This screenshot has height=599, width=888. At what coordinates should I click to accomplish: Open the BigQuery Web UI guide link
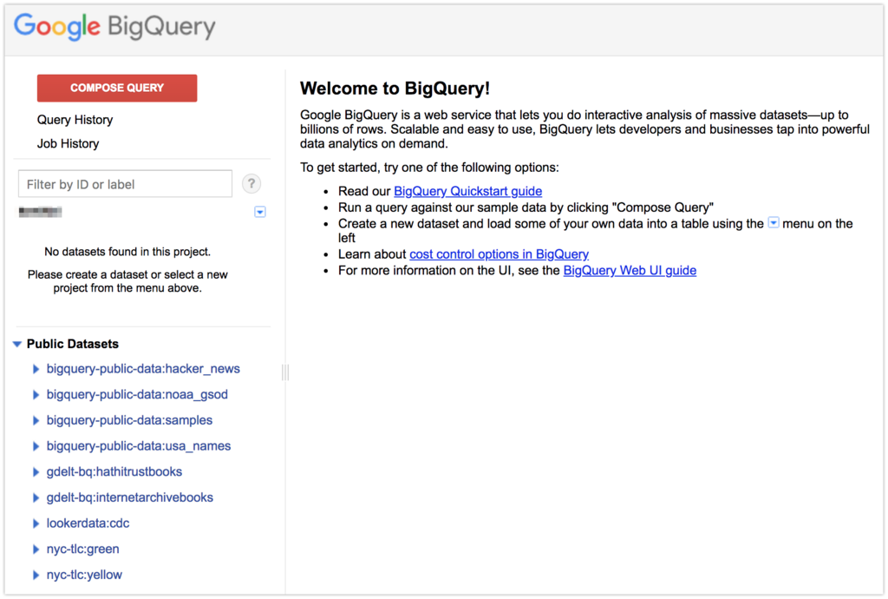[630, 270]
